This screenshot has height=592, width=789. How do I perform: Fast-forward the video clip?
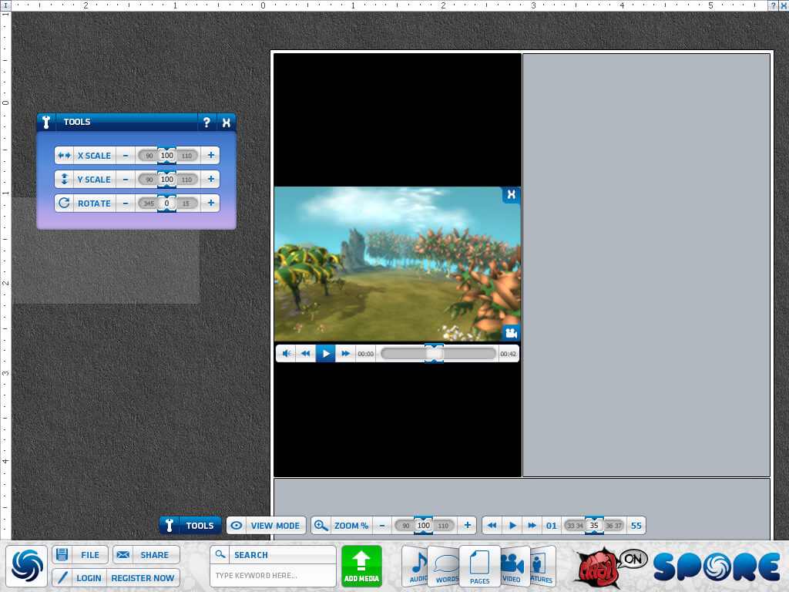coord(345,354)
